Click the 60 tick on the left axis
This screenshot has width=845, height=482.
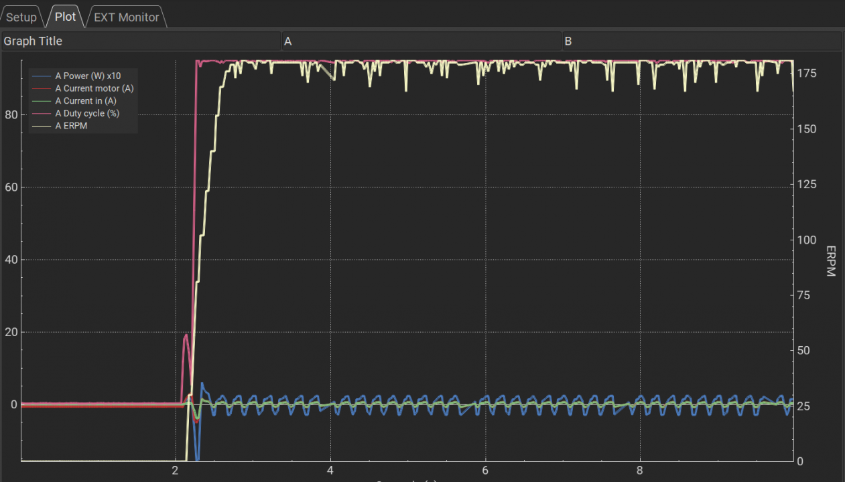(11, 187)
